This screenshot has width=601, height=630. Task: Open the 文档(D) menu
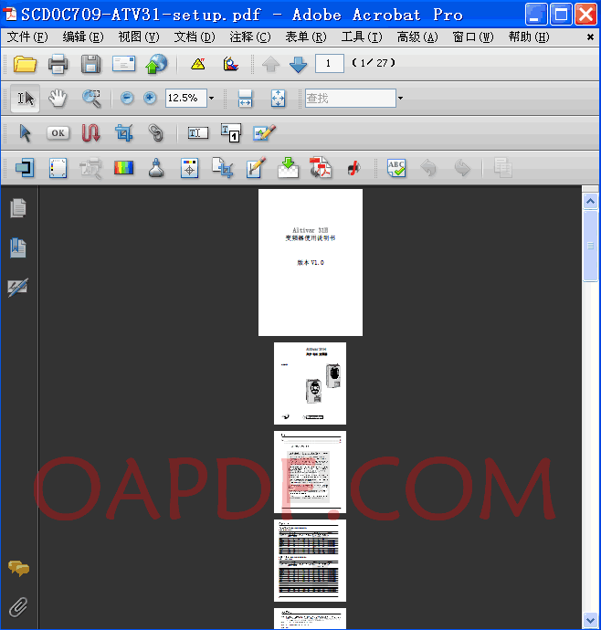click(195, 37)
